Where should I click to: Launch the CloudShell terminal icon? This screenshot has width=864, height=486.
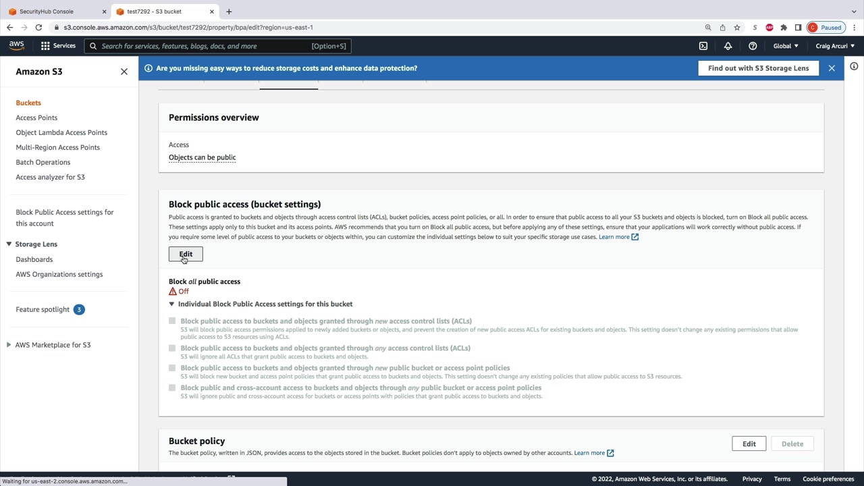coord(703,46)
